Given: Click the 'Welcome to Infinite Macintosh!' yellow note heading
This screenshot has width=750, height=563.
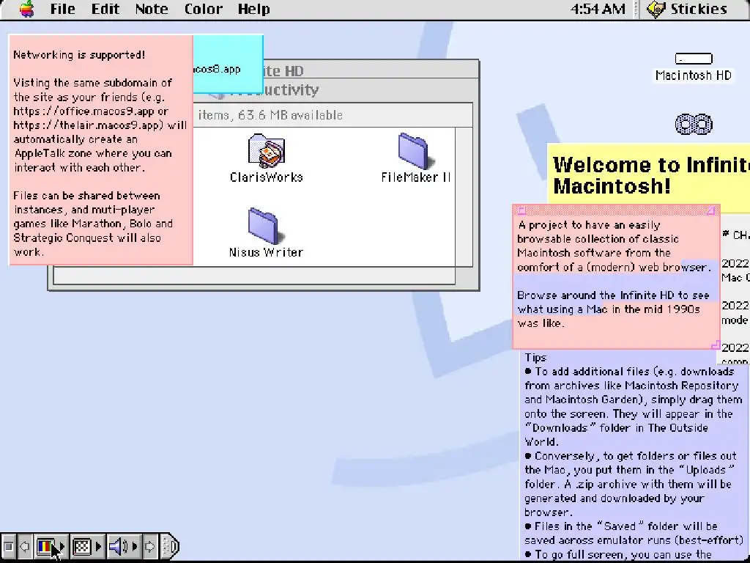Looking at the screenshot, I should tap(651, 174).
